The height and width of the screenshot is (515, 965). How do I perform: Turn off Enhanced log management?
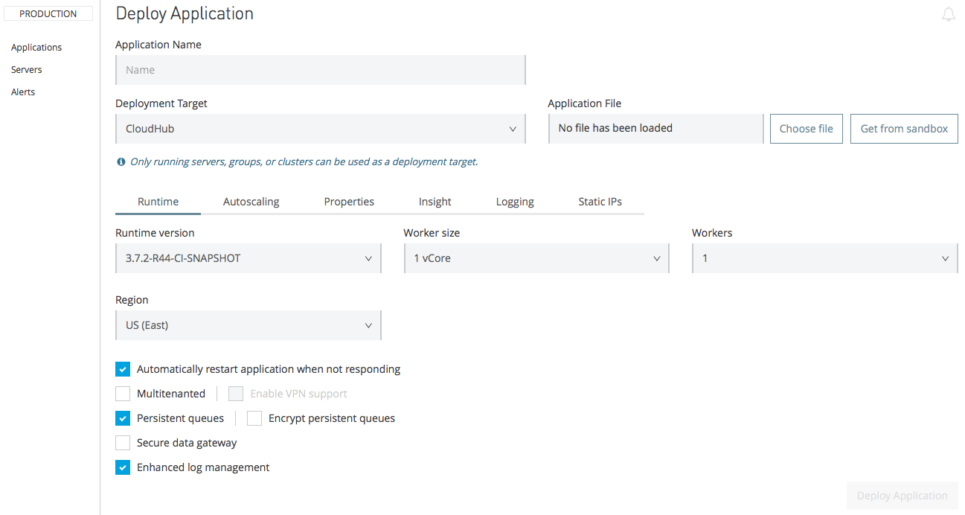tap(124, 467)
